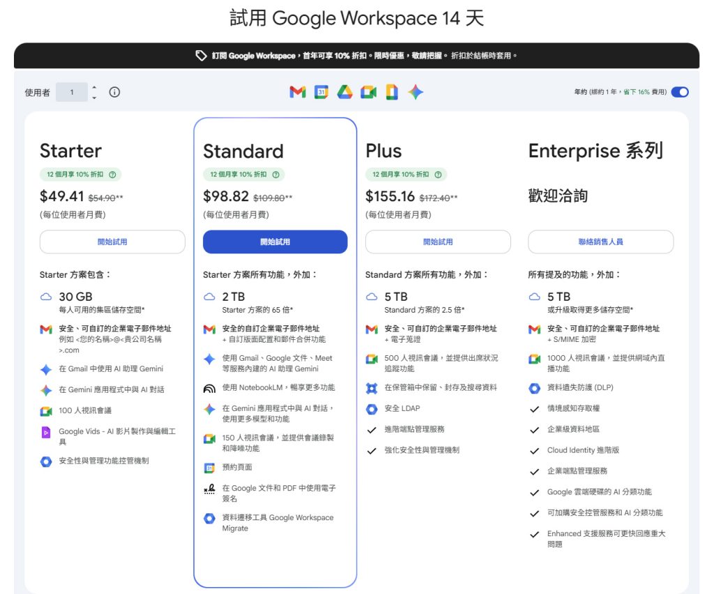Click the Meet icon beside 100-person meetings
The height and width of the screenshot is (594, 714).
(x=46, y=411)
